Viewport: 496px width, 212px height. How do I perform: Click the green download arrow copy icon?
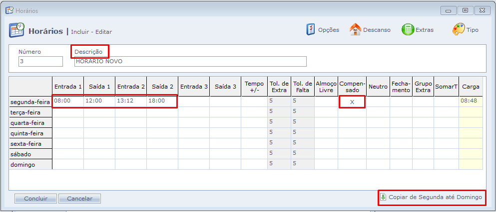(383, 197)
